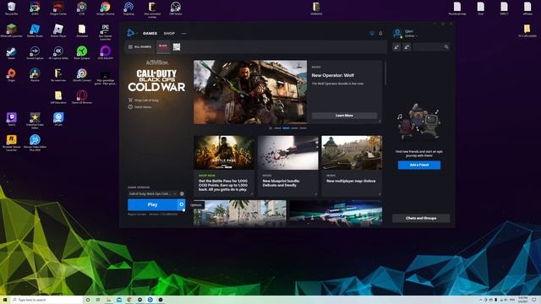Select the Rockstar Games Launcher desktop icon

point(11,143)
